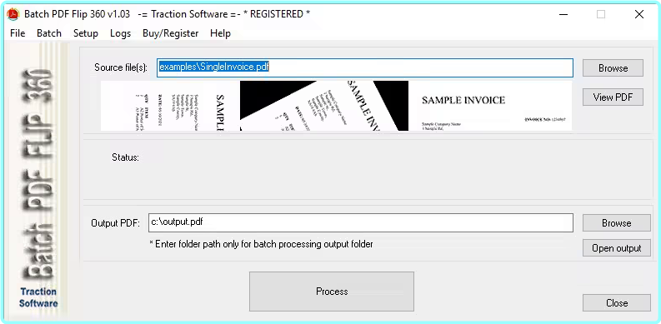Click the Open output button
661x324 pixels.
(x=616, y=248)
